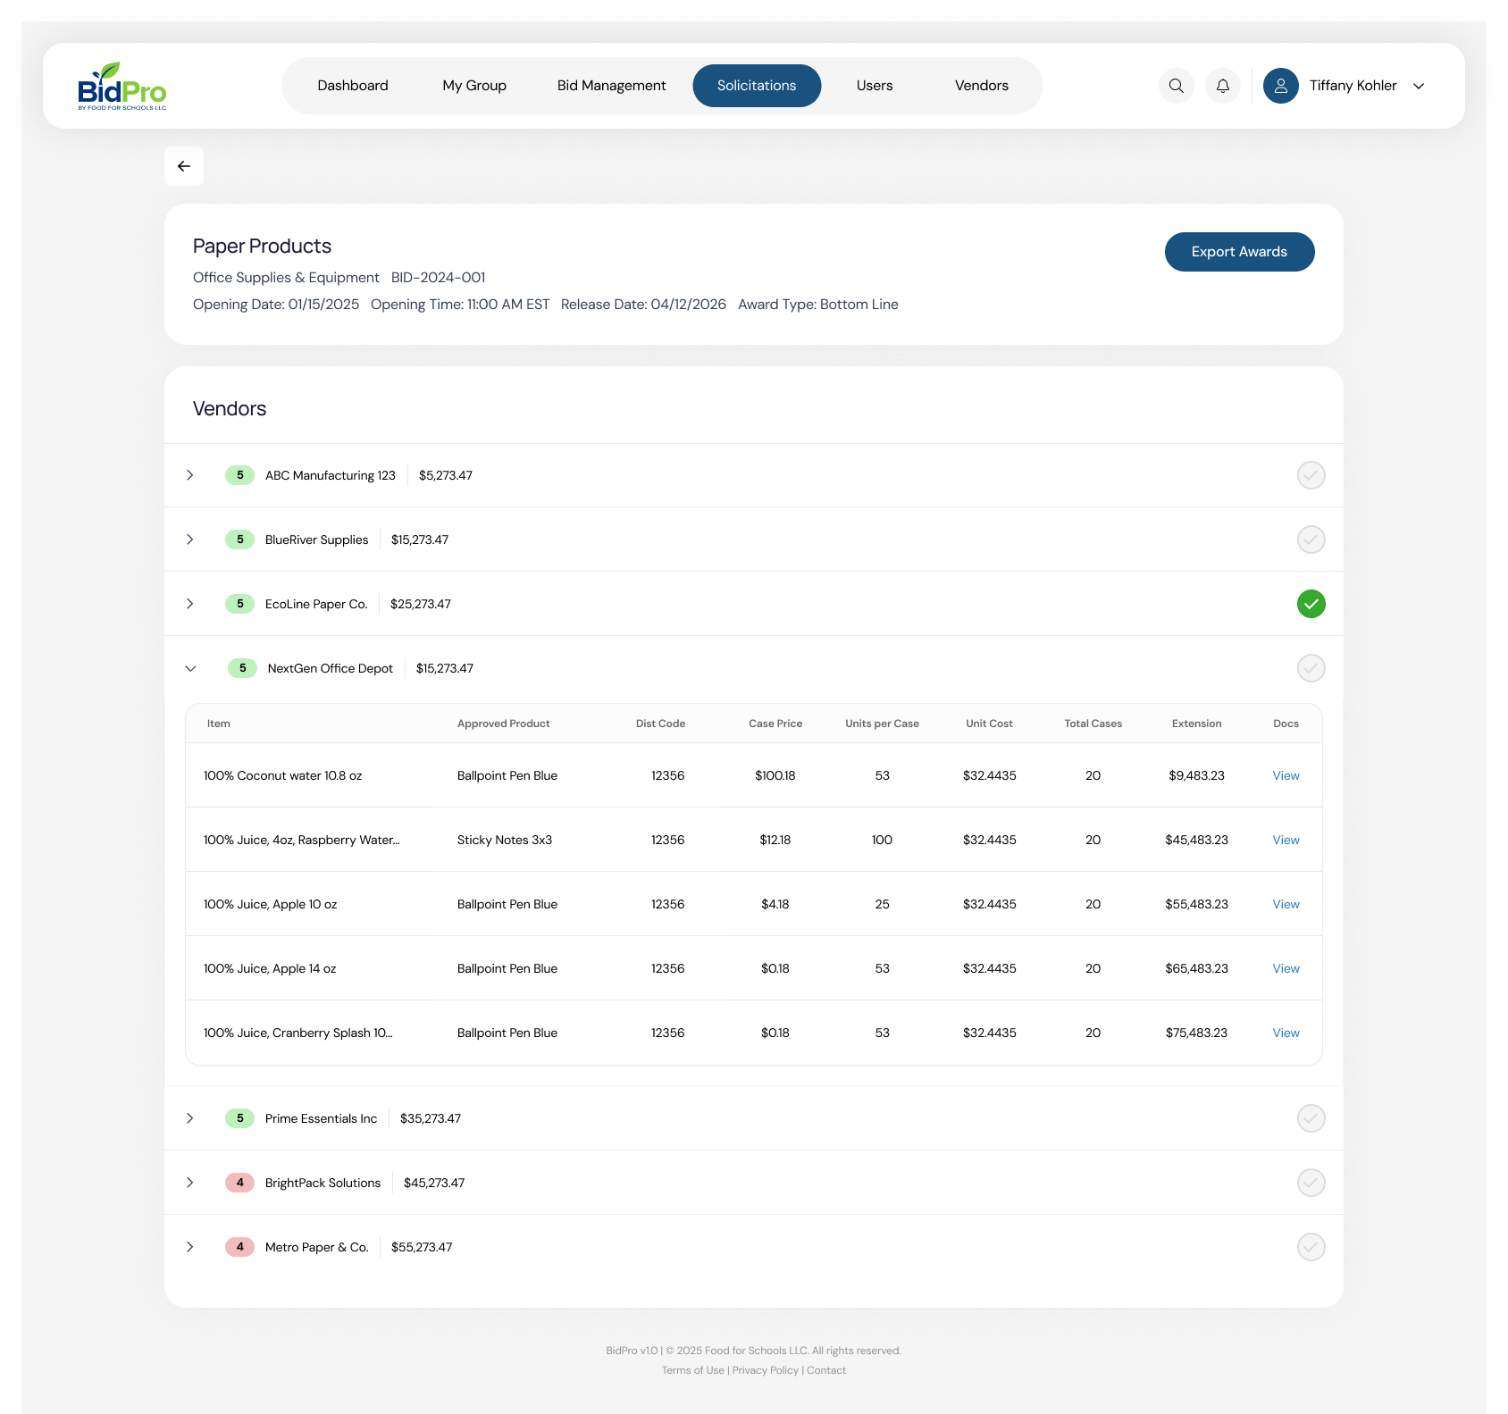Expand the BlueRiver Supplies vendor row

pos(190,540)
